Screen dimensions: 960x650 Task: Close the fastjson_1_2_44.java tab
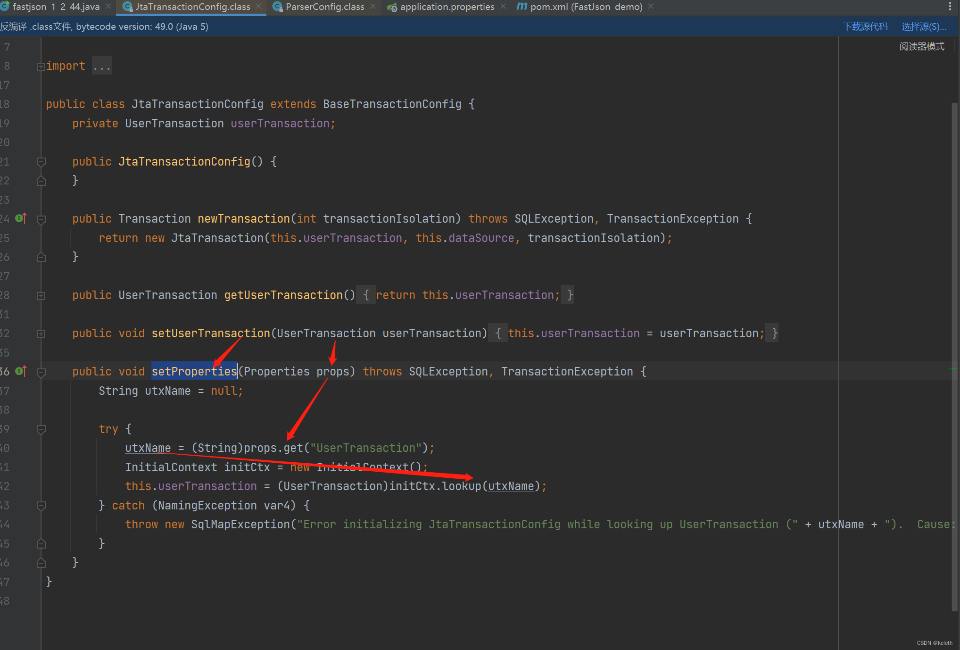click(x=108, y=7)
